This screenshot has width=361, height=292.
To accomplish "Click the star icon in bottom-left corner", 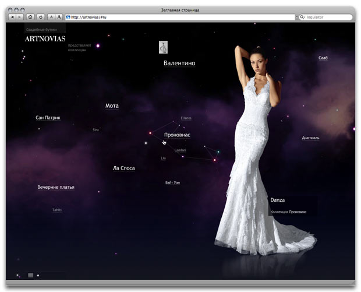I will click(18, 275).
